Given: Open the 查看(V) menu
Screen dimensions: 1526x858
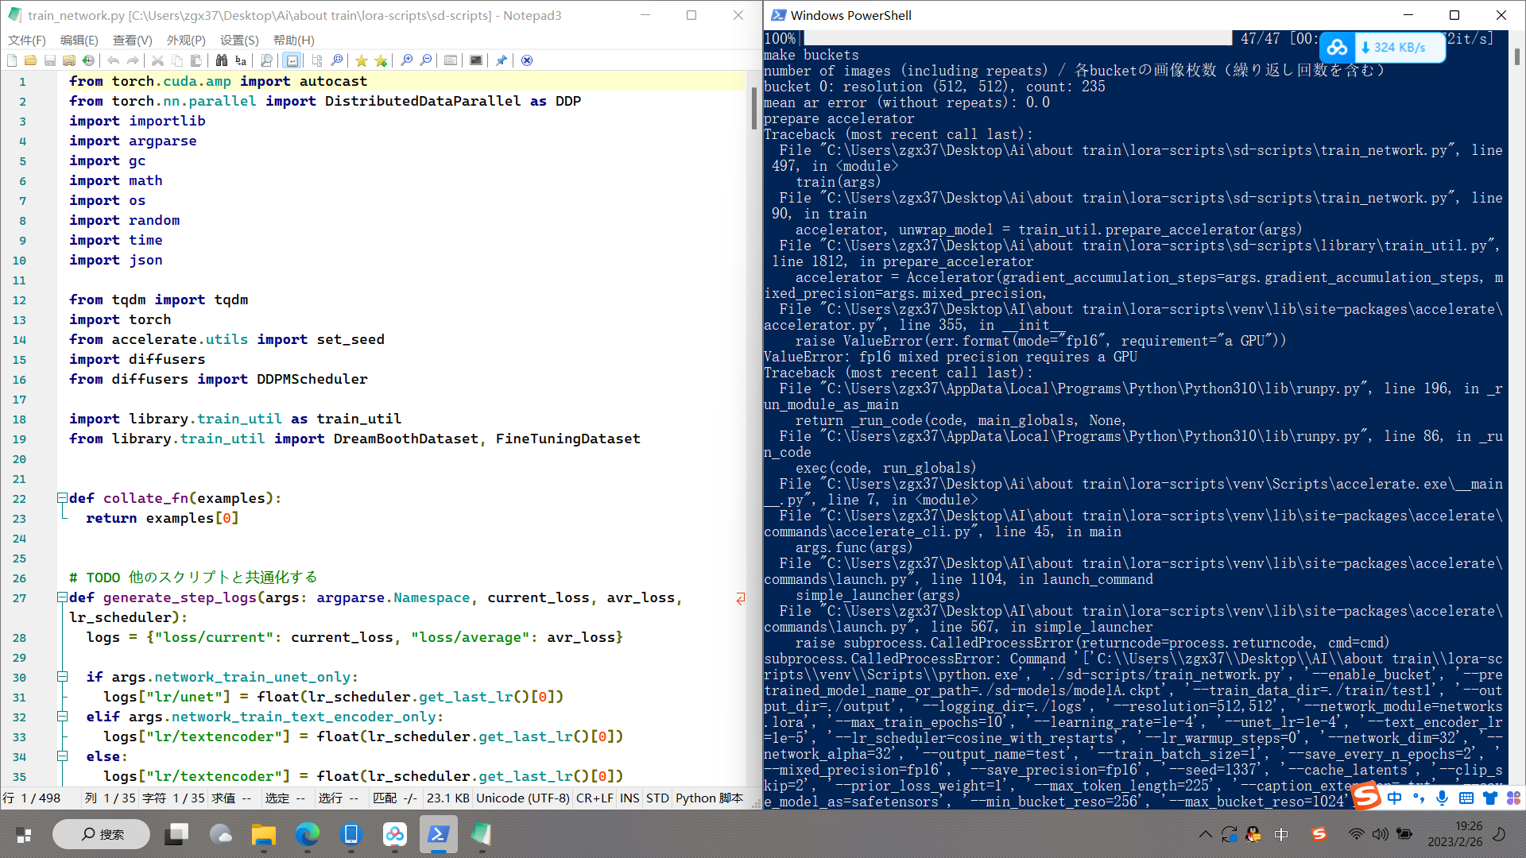Looking at the screenshot, I should click(133, 40).
